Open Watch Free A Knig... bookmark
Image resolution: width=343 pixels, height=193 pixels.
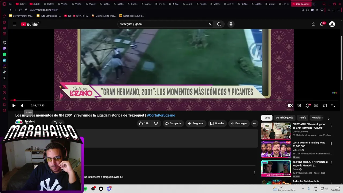tap(131, 16)
